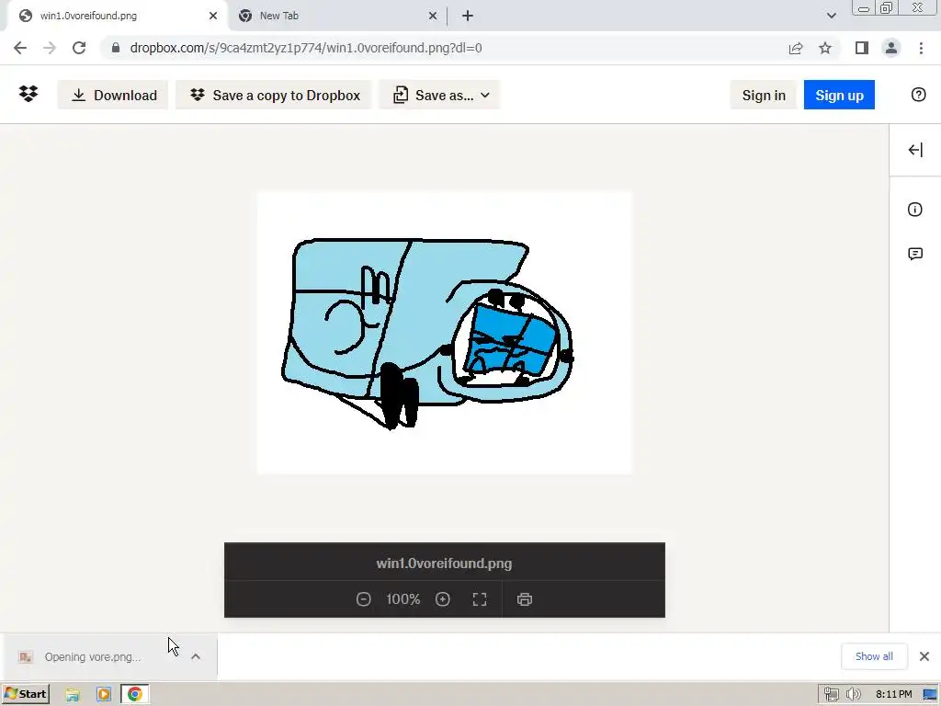Open the Windows Start menu
The image size is (941, 706).
tap(25, 694)
